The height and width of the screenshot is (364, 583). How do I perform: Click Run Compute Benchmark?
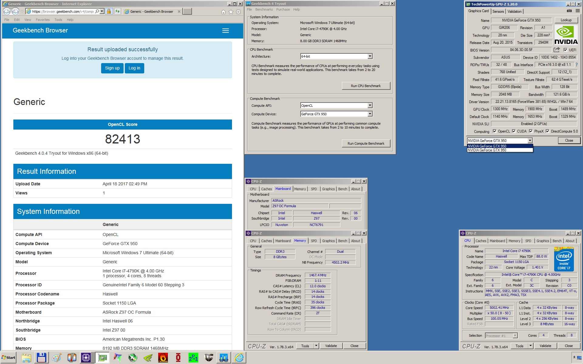[366, 143]
